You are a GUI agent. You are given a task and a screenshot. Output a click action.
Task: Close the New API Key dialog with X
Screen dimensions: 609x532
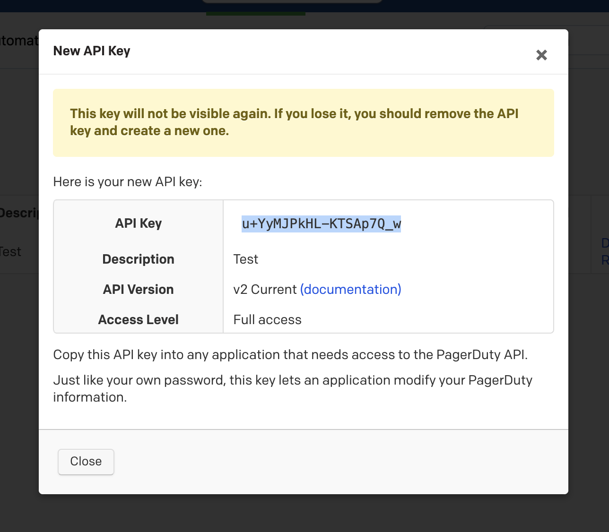point(541,55)
